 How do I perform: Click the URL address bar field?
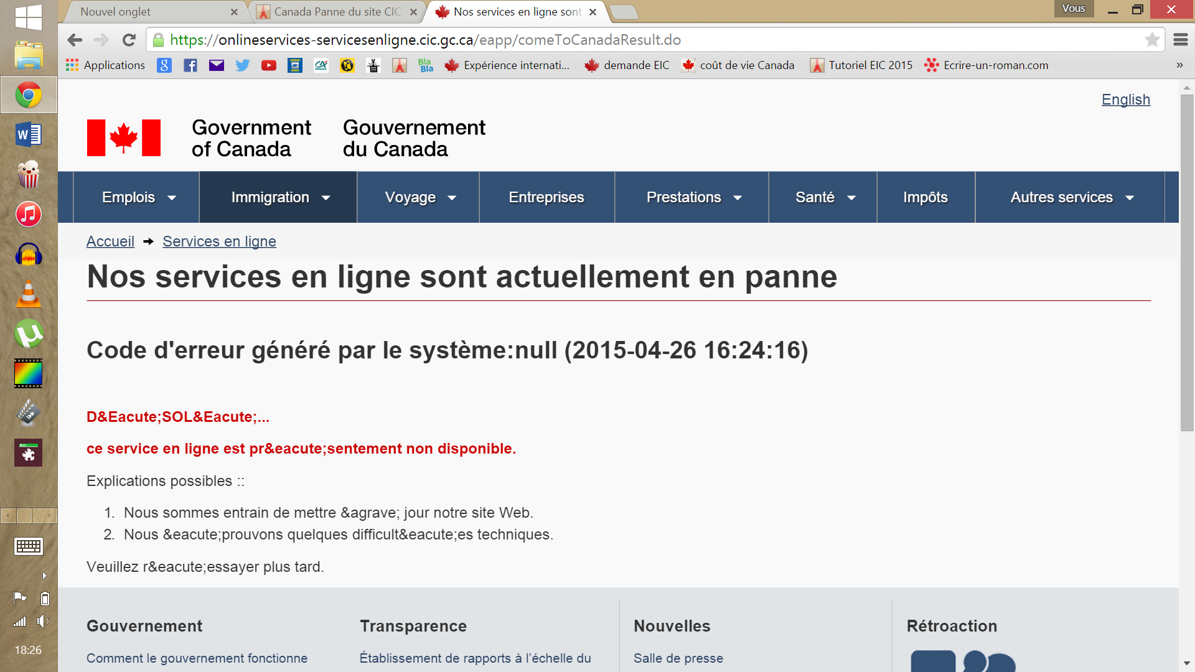622,40
